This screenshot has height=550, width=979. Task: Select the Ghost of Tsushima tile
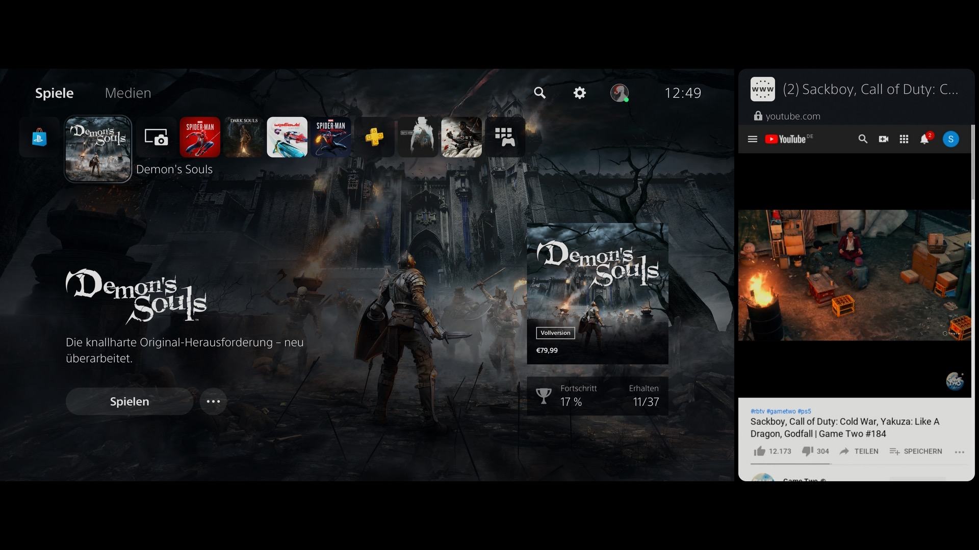tap(461, 137)
